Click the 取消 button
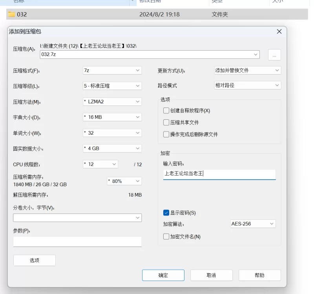 (x=212, y=275)
